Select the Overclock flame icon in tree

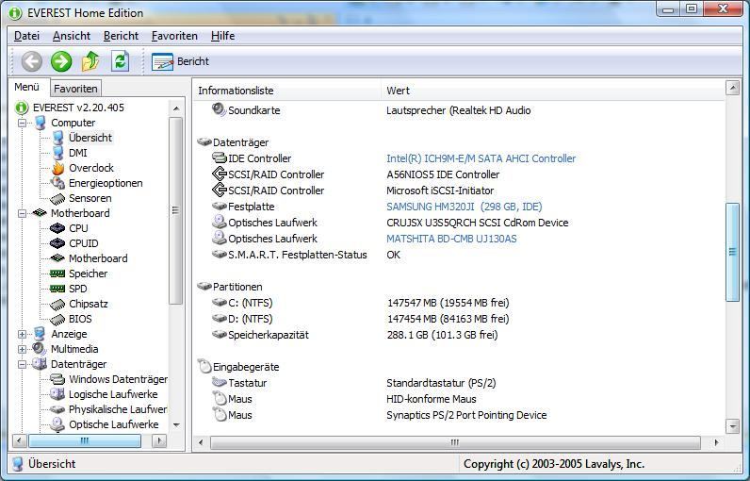[57, 168]
